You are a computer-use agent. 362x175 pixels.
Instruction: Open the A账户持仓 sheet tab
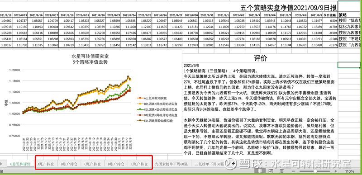coord(46,164)
